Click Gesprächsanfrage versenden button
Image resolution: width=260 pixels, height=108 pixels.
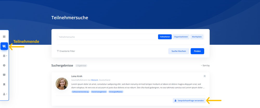pyautogui.click(x=189, y=101)
